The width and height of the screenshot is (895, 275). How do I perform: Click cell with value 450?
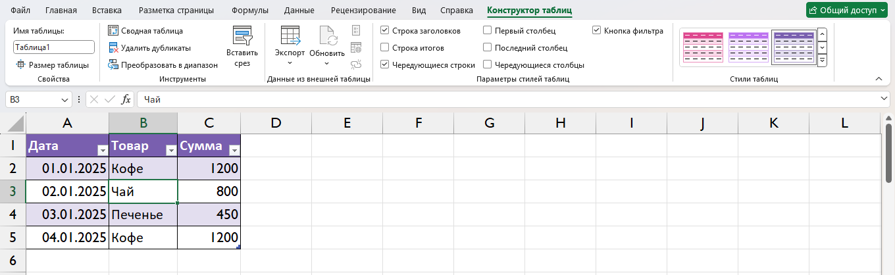(209, 214)
